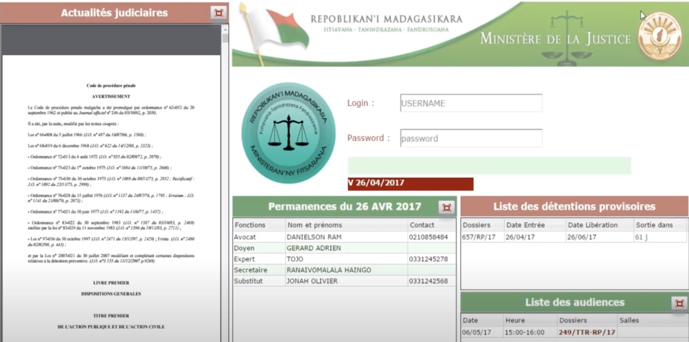
Task: Click the scroll-up arrow on Actualités panel
Action: tap(226, 30)
